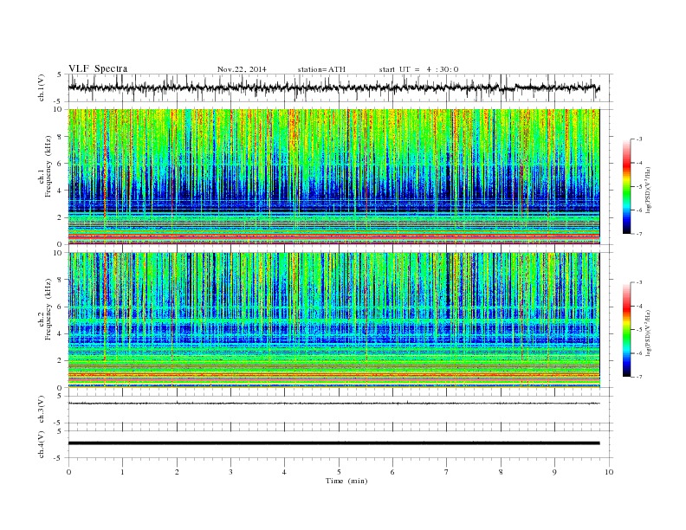Click the "station=ATH" header text
686x530 pixels.
click(x=321, y=69)
